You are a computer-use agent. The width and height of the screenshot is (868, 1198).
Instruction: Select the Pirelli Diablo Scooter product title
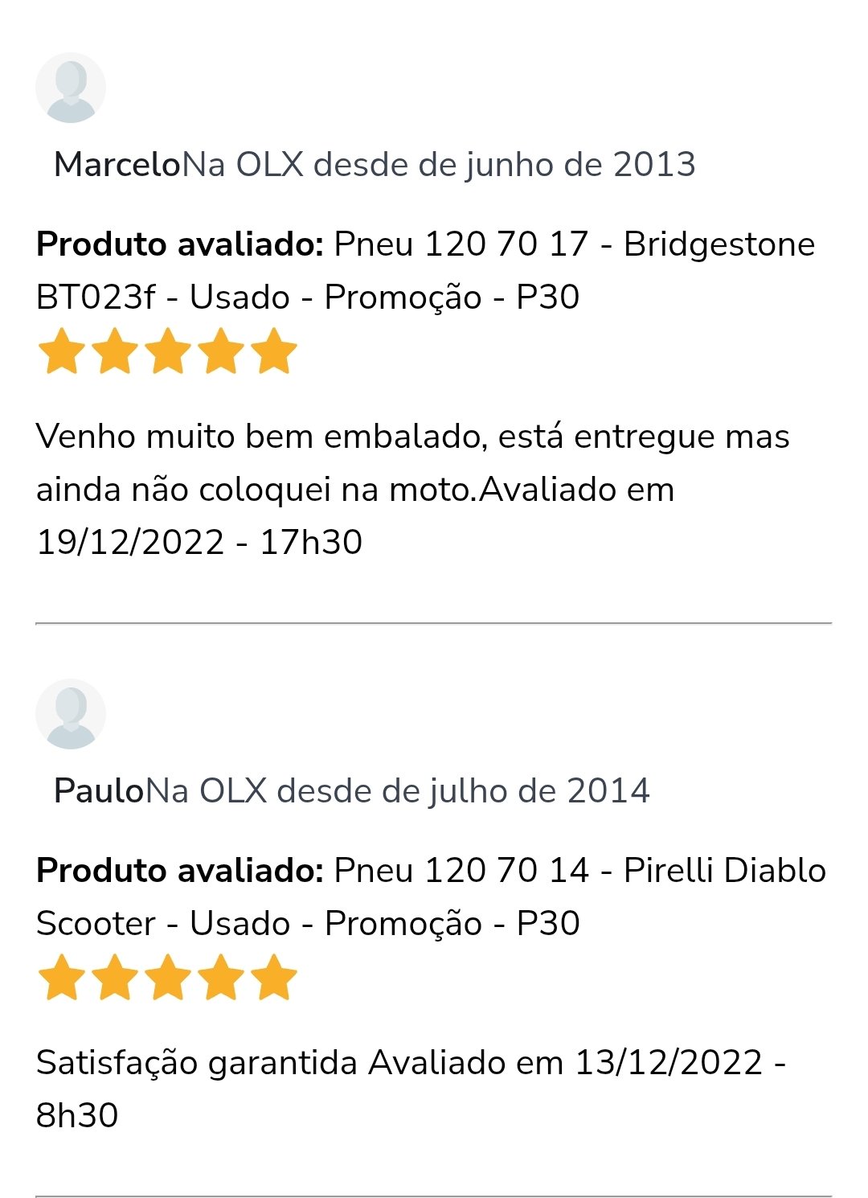point(432,896)
